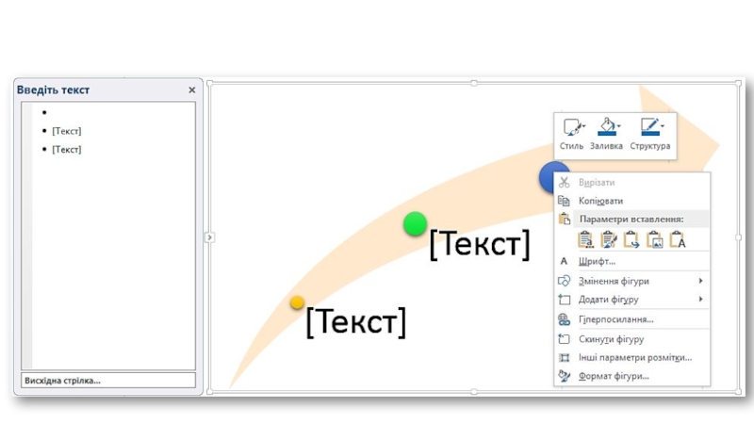Select Копіювати from the context menu
754x424 pixels.
[x=600, y=201]
